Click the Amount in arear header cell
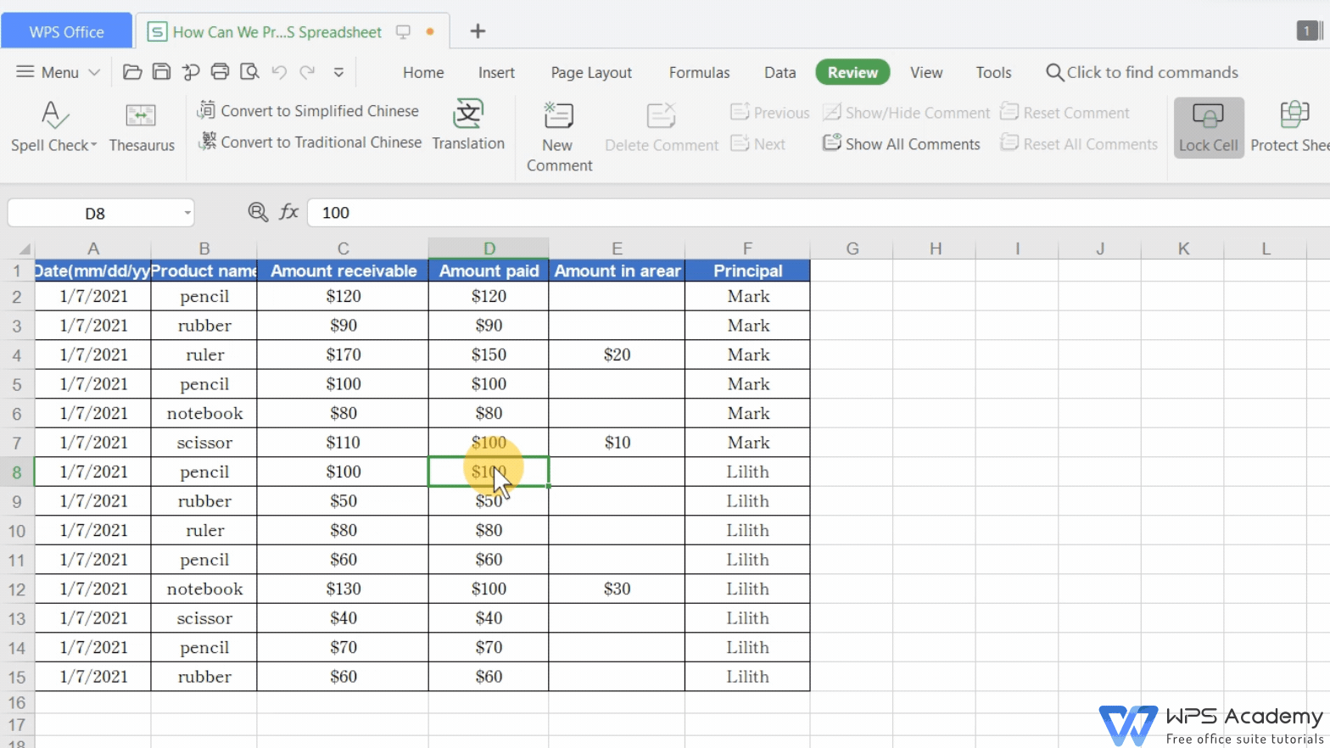The image size is (1330, 748). click(617, 271)
